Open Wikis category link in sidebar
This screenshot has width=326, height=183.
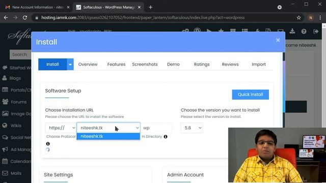(16, 126)
